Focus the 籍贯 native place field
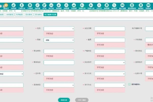The image size is (153, 102). coord(110,40)
